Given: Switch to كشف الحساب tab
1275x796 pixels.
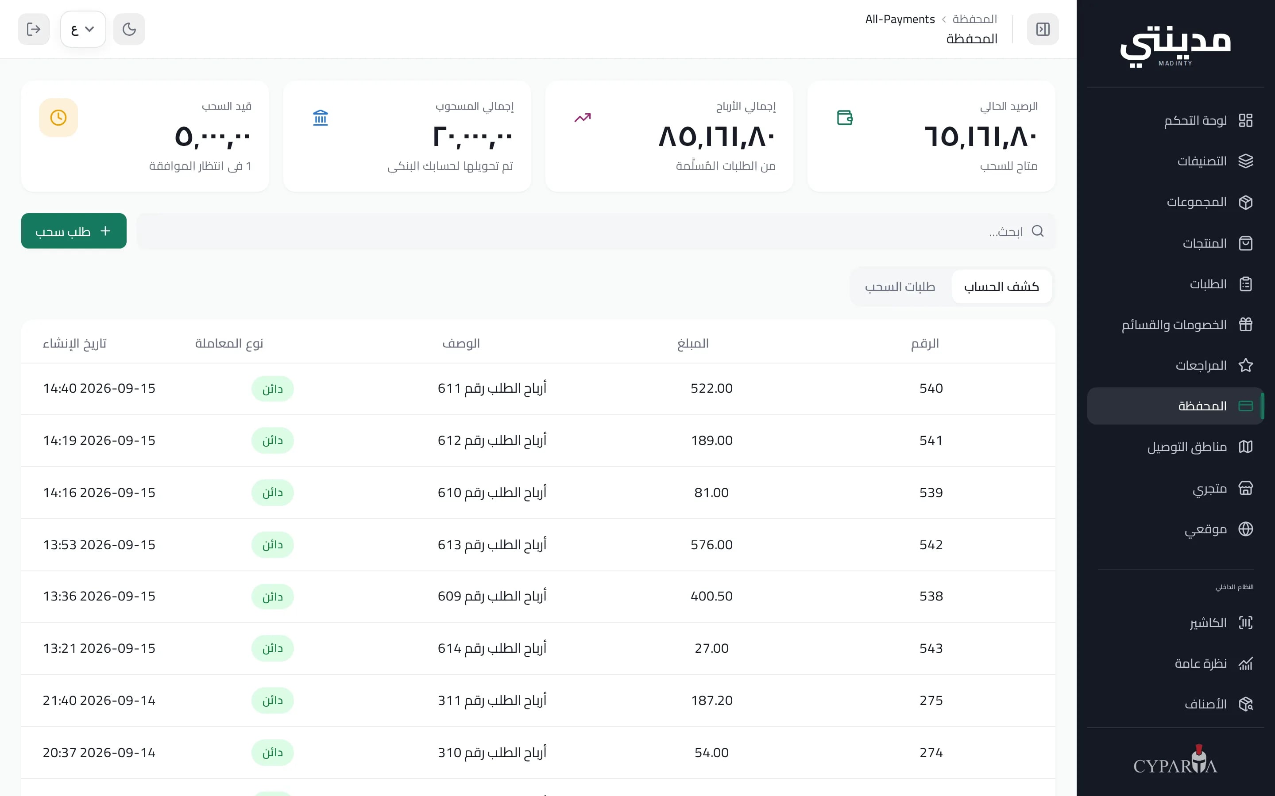Looking at the screenshot, I should tap(1001, 287).
